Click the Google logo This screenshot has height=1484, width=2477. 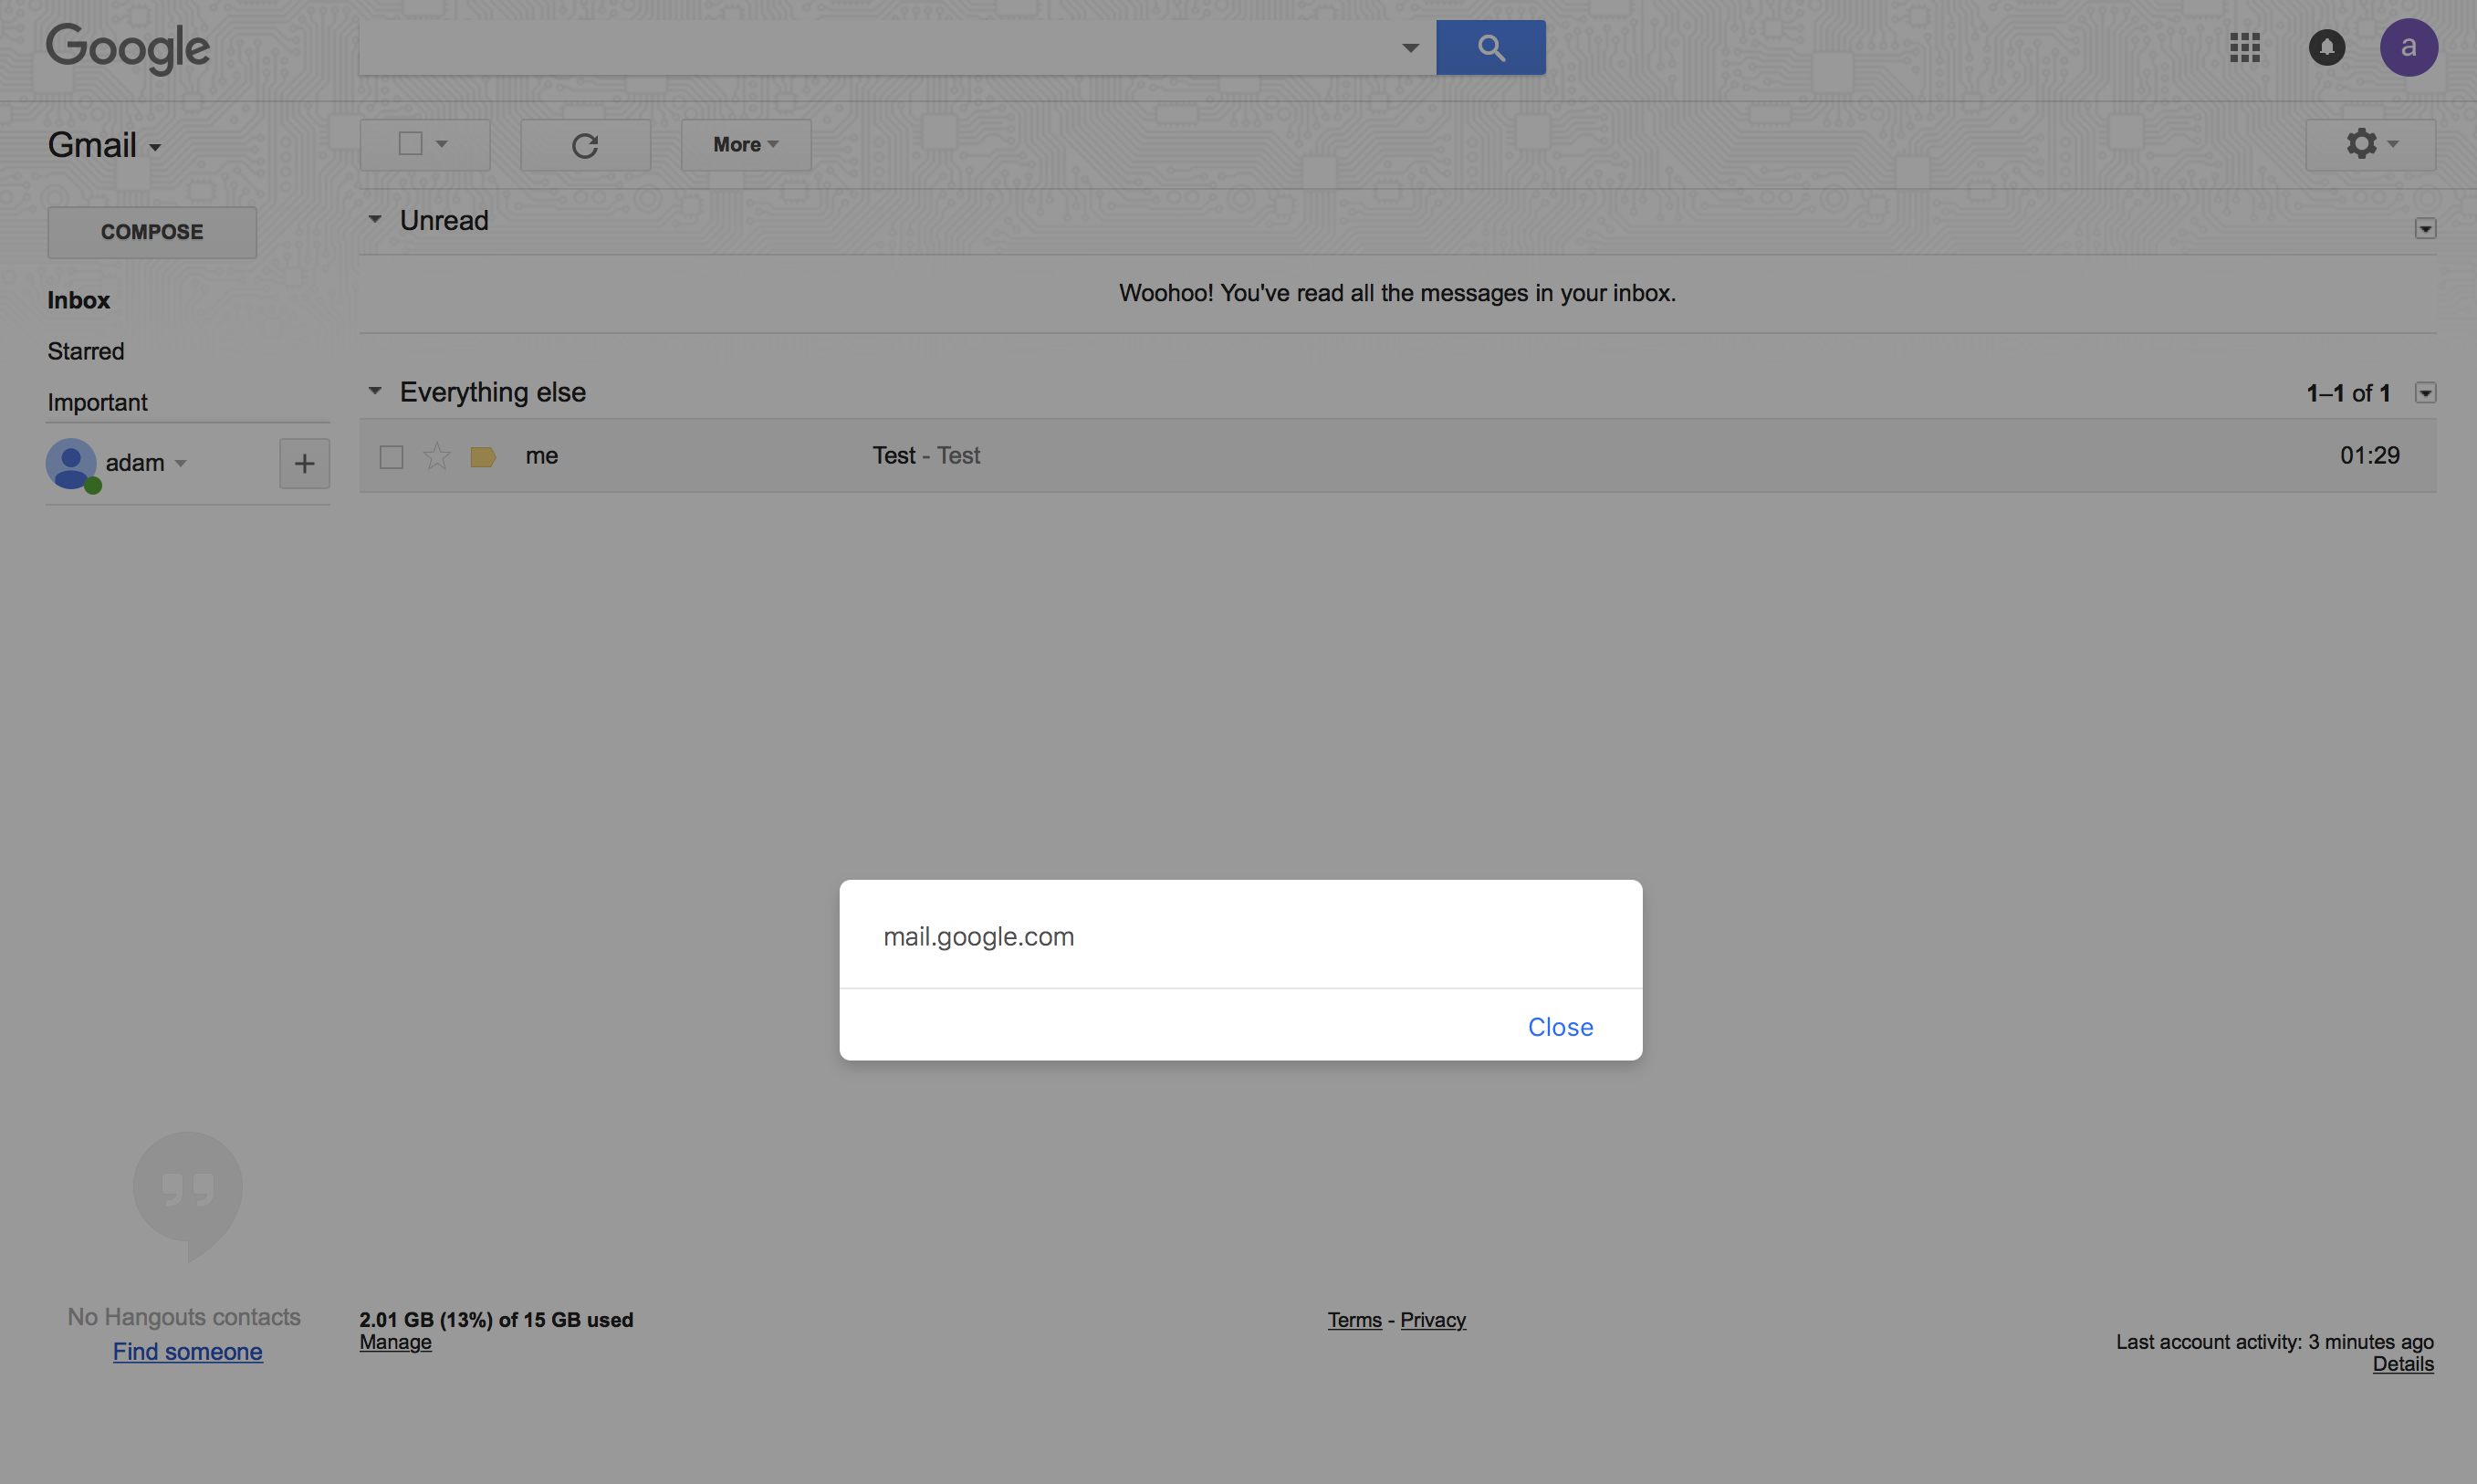coord(128,48)
